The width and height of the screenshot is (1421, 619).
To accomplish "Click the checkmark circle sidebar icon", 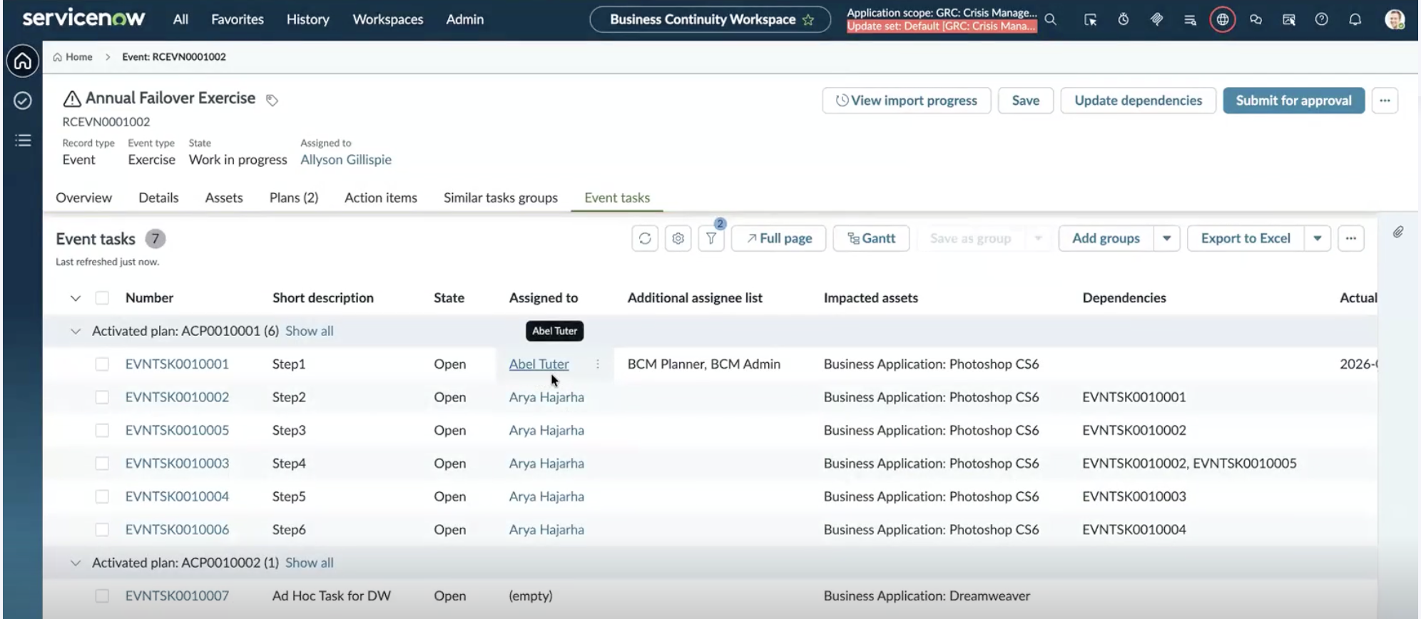I will coord(23,101).
